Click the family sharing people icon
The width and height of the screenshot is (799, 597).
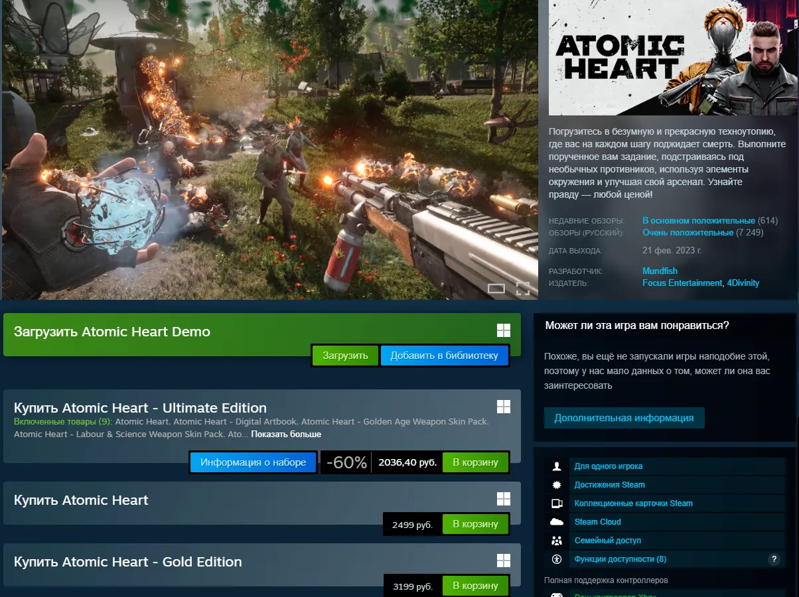pyautogui.click(x=557, y=541)
